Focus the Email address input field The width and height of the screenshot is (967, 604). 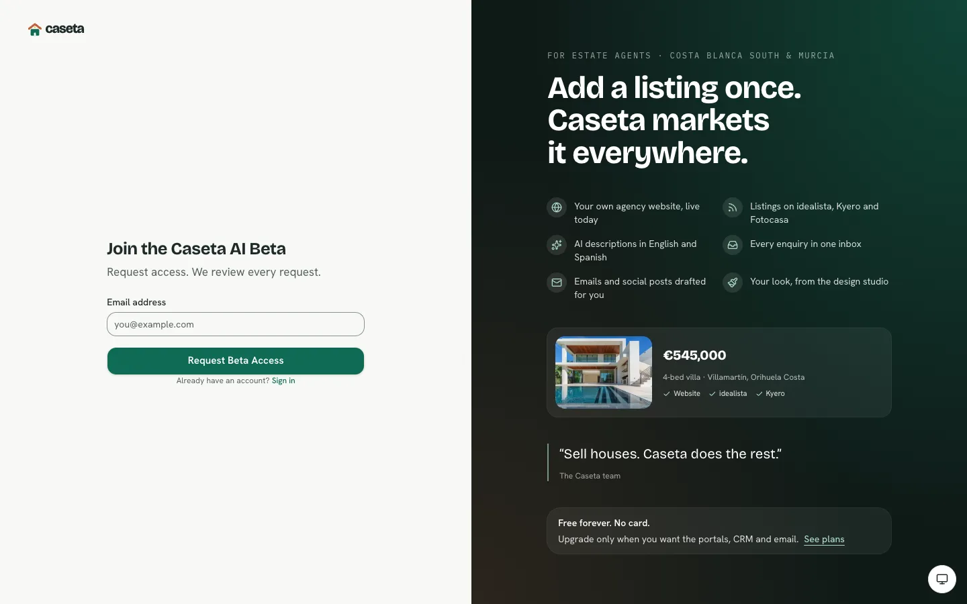(x=236, y=324)
